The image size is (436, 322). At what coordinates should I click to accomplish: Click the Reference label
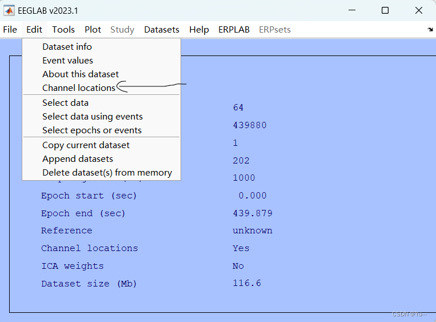pos(67,230)
